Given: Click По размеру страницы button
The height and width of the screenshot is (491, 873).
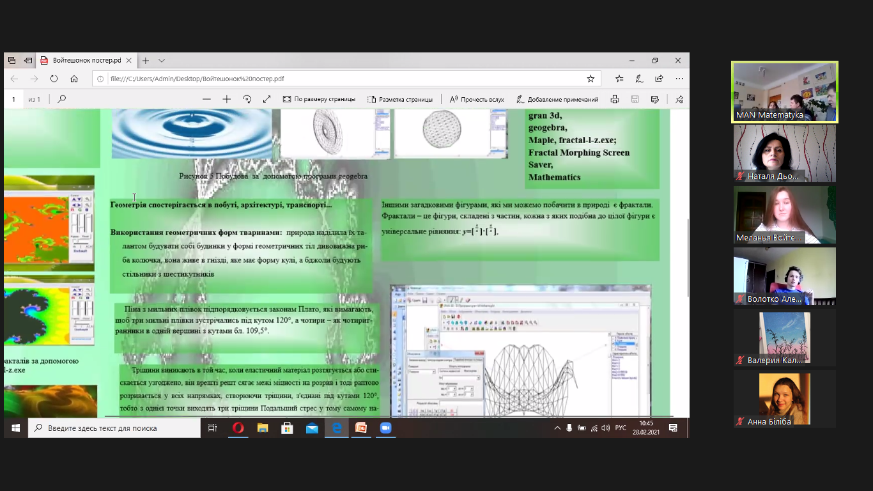Looking at the screenshot, I should [319, 99].
